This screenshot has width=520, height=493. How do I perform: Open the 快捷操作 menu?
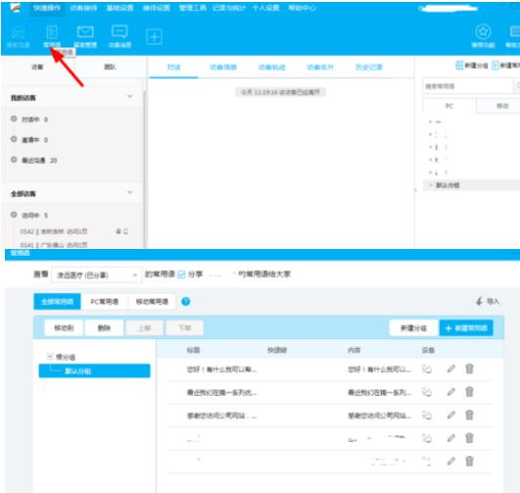[47, 8]
